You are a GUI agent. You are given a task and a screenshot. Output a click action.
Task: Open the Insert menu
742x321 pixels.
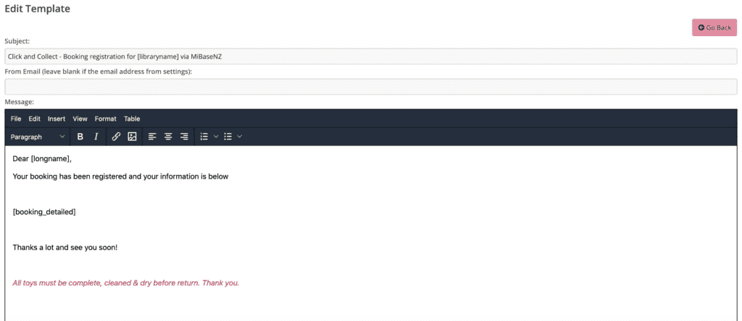click(x=57, y=119)
